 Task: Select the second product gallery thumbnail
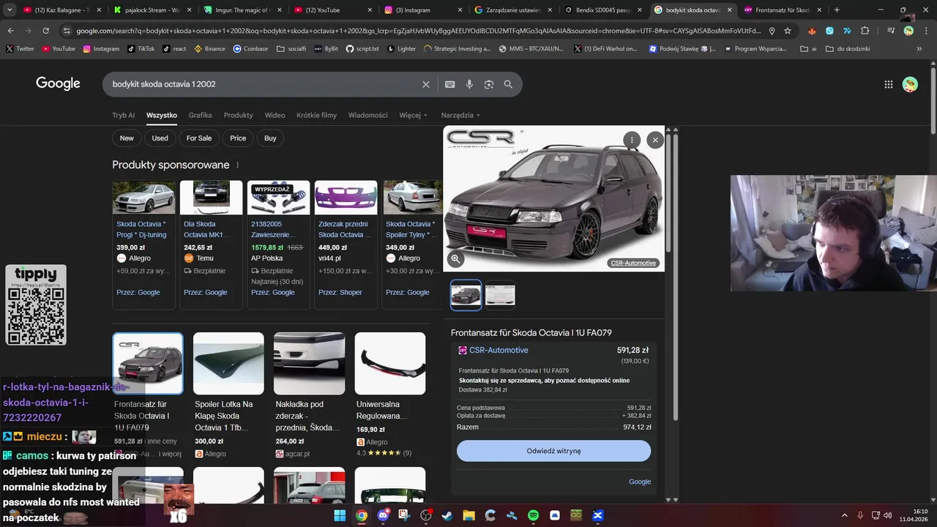(500, 295)
